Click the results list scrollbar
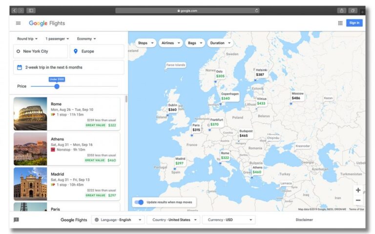 click(x=126, y=99)
